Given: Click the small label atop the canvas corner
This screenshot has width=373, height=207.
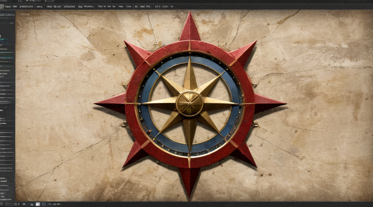Looking at the screenshot, I should pyautogui.click(x=25, y=14).
